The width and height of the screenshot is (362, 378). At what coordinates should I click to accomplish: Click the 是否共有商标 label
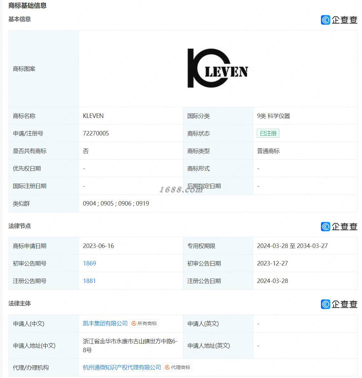(x=30, y=151)
